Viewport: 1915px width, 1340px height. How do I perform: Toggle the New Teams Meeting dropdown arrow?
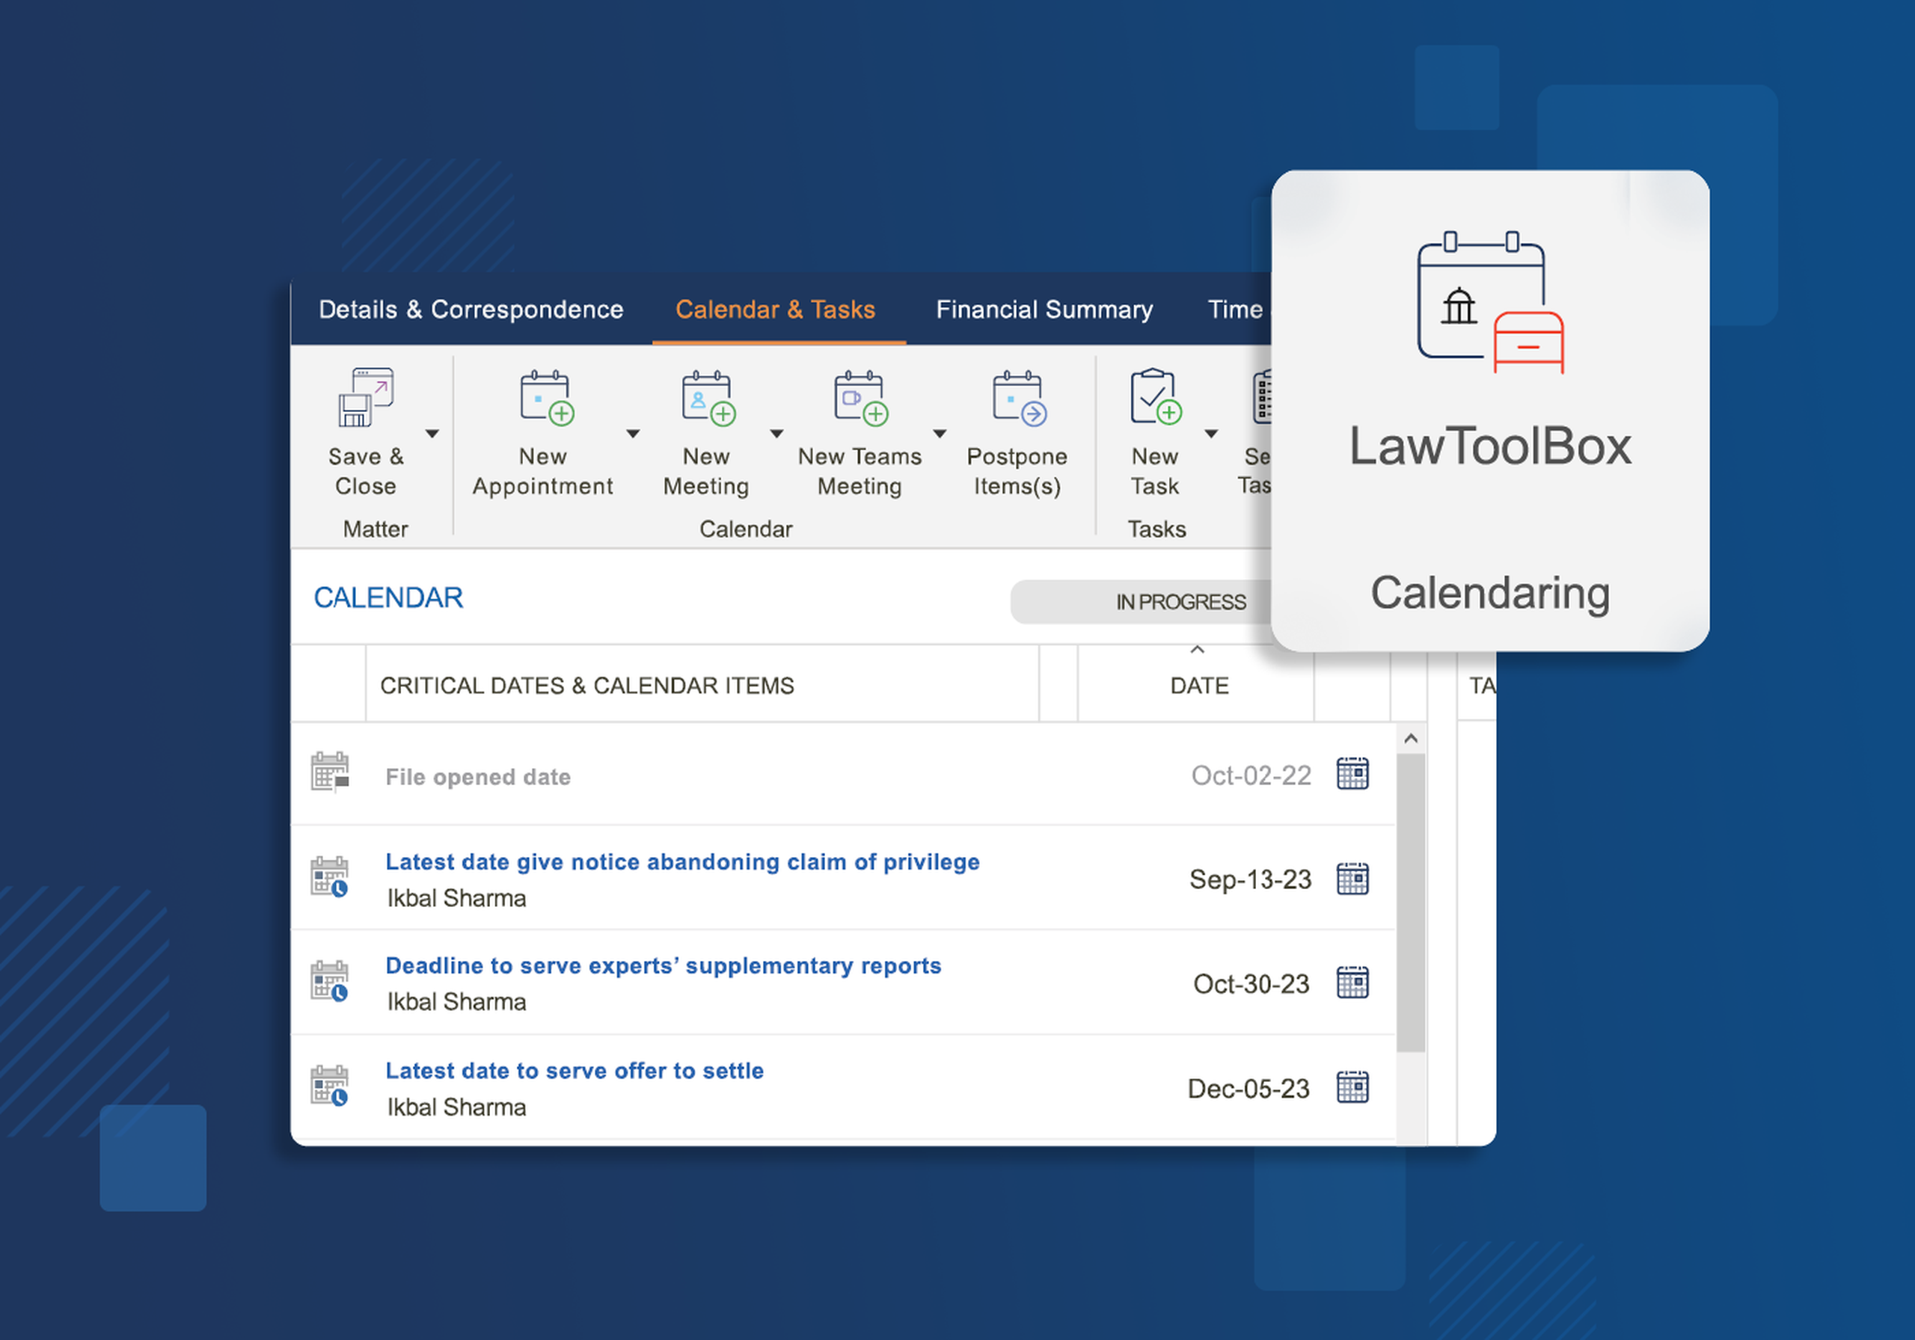pyautogui.click(x=939, y=434)
